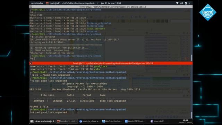Click the cursor prompt in upper terminal pane
Image resolution: width=222 pixels, height=125 pixels.
[35, 59]
